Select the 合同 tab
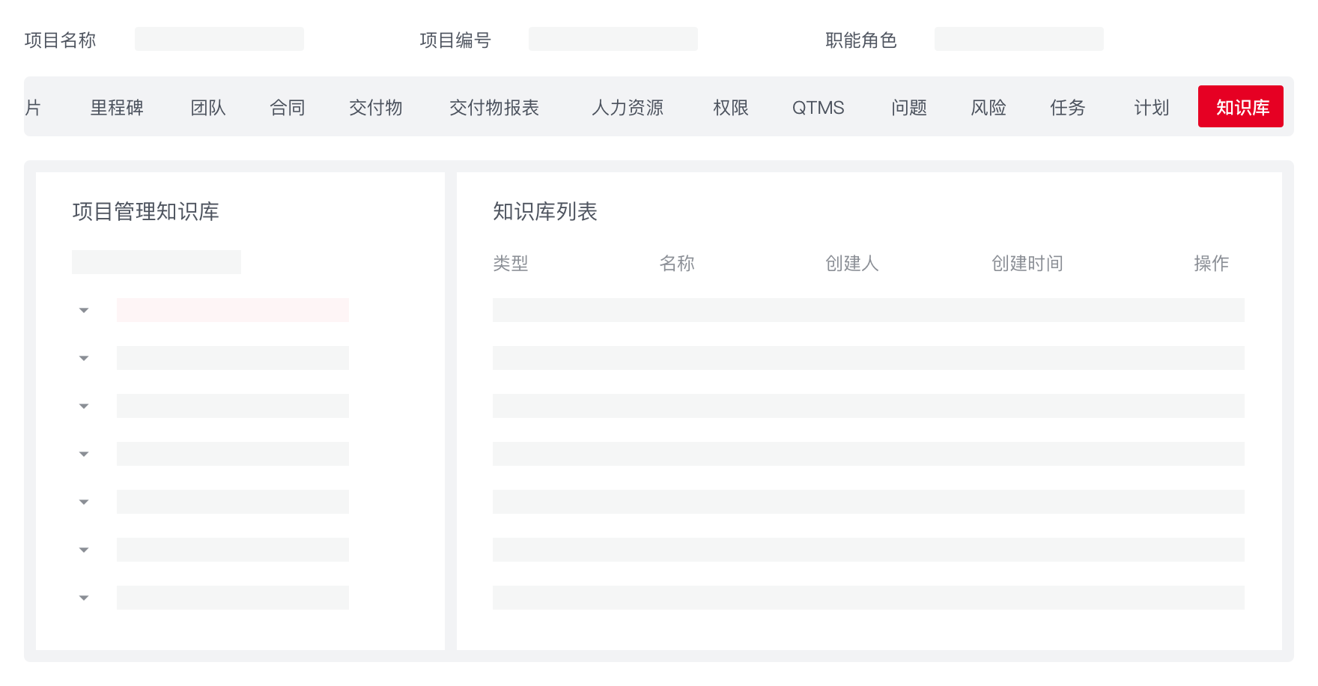The image size is (1318, 686). (288, 107)
